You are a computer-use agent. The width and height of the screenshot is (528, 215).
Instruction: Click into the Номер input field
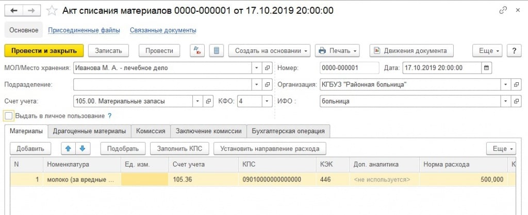tap(349, 67)
